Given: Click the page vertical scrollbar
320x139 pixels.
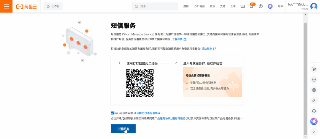Looking at the screenshot, I should [306, 79].
